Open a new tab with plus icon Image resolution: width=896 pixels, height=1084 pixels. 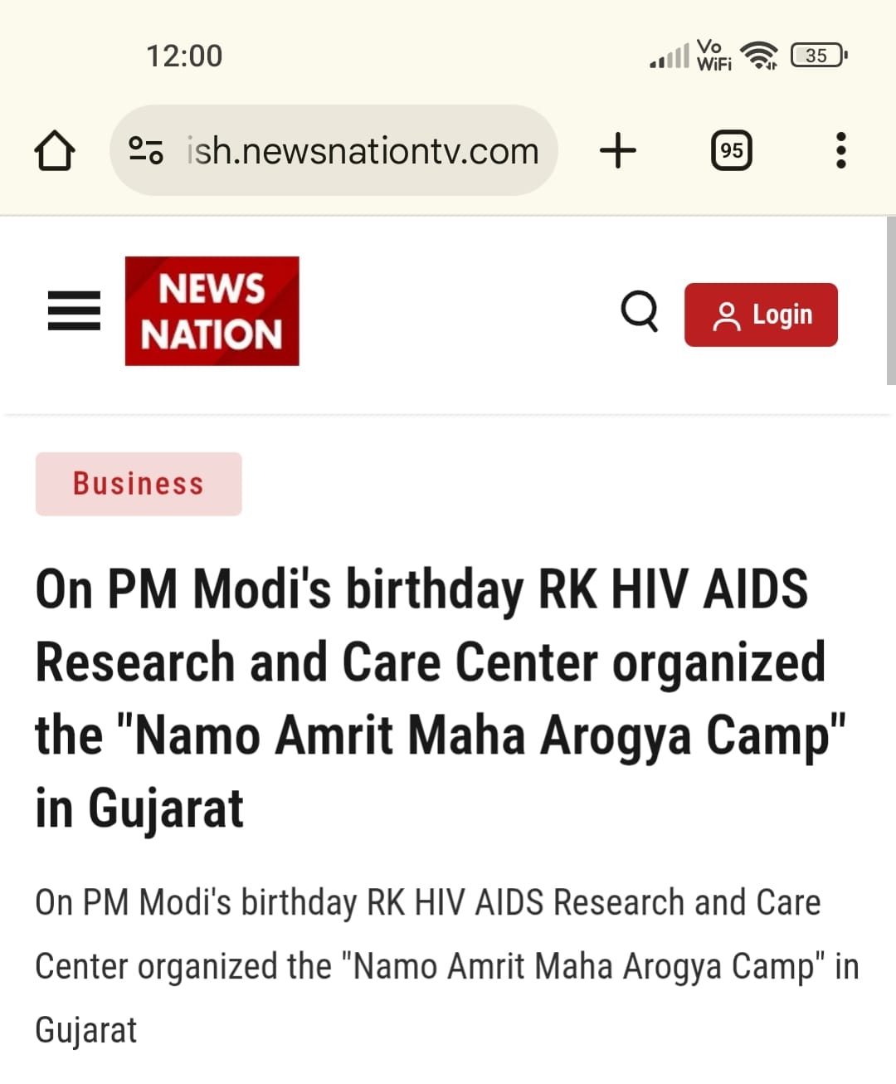[617, 150]
